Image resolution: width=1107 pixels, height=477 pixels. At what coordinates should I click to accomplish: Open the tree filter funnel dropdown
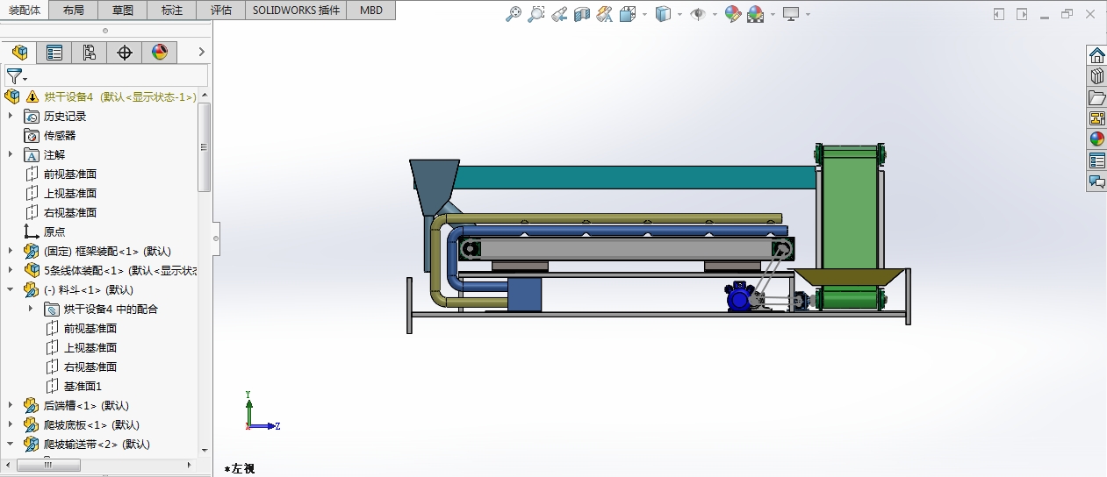pos(17,76)
